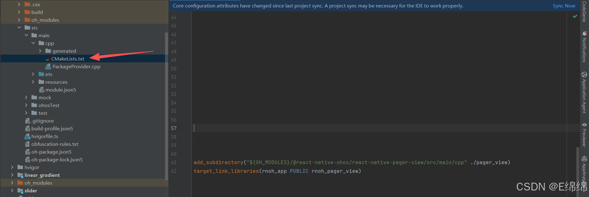Expand the top oh_modules folder under entry
The image size is (589, 197).
coord(19,20)
